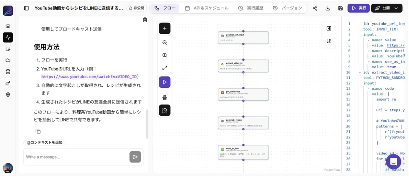Click the app logo in the sidebar

point(8,11)
